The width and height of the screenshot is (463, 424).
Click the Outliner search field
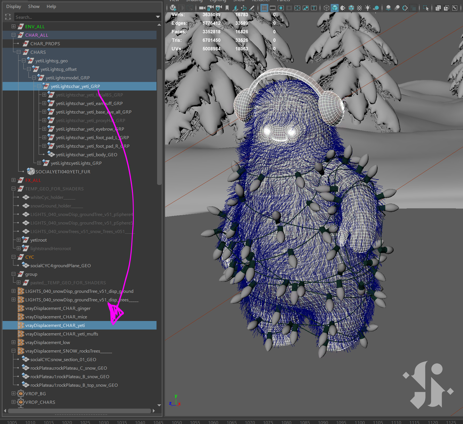[x=85, y=17]
